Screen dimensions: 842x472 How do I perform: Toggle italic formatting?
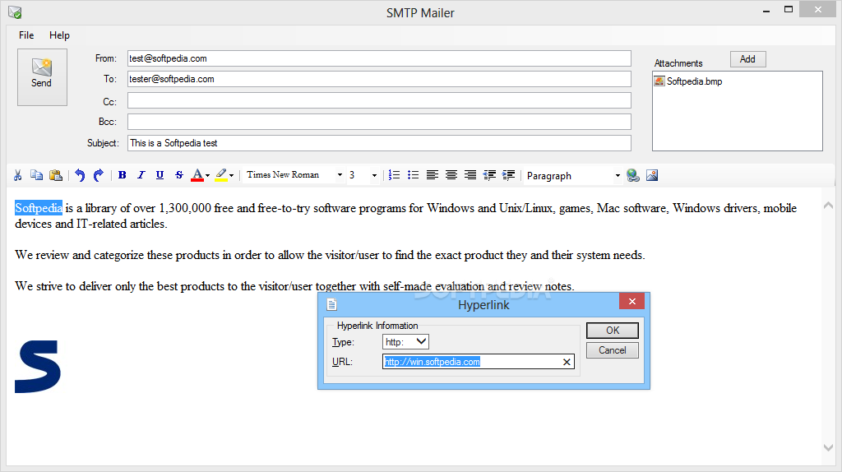(141, 175)
